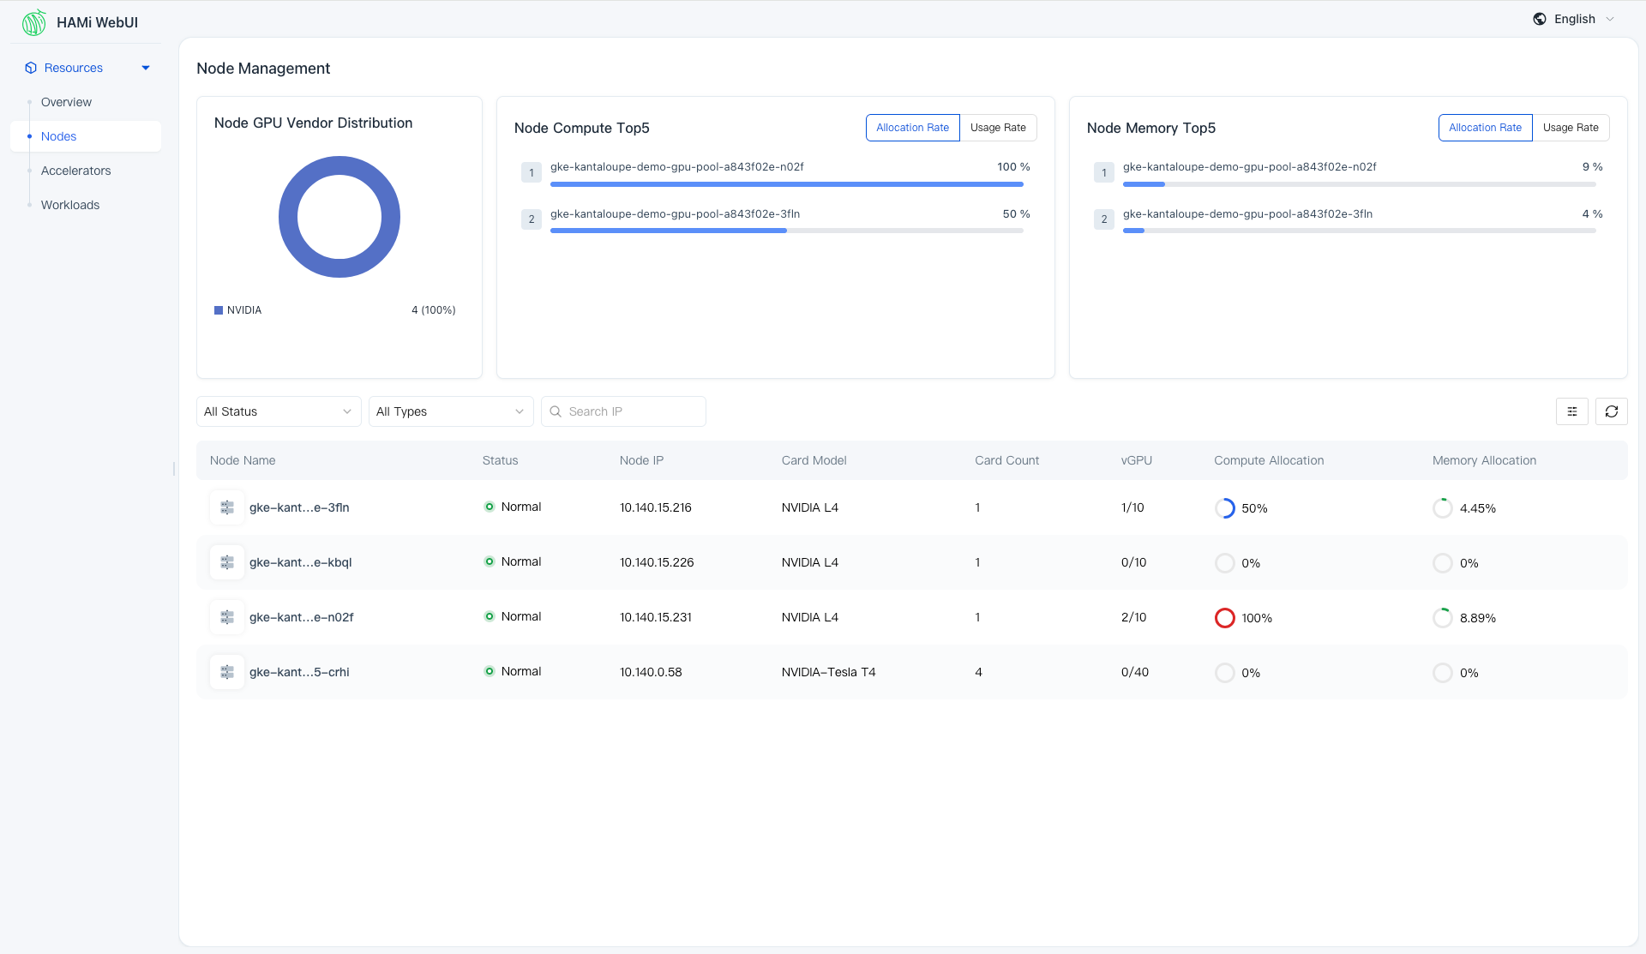Switch Node Memory Top5 to Usage Rate
The height and width of the screenshot is (954, 1646).
click(1571, 128)
